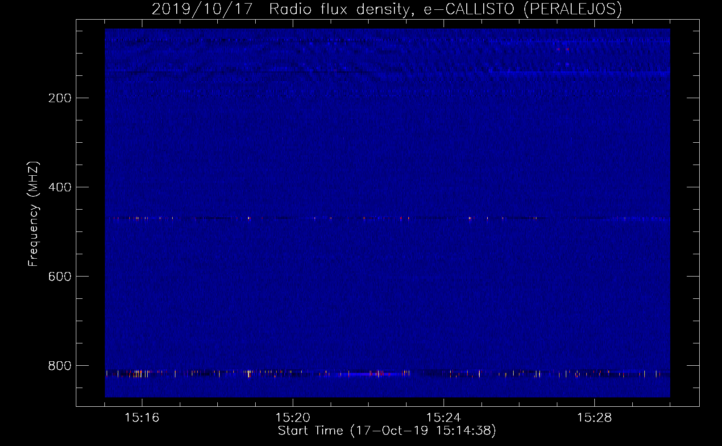Click the plot title mentioning e-CALLISTO (PERALEJOS)
The height and width of the screenshot is (446, 722).
[387, 9]
